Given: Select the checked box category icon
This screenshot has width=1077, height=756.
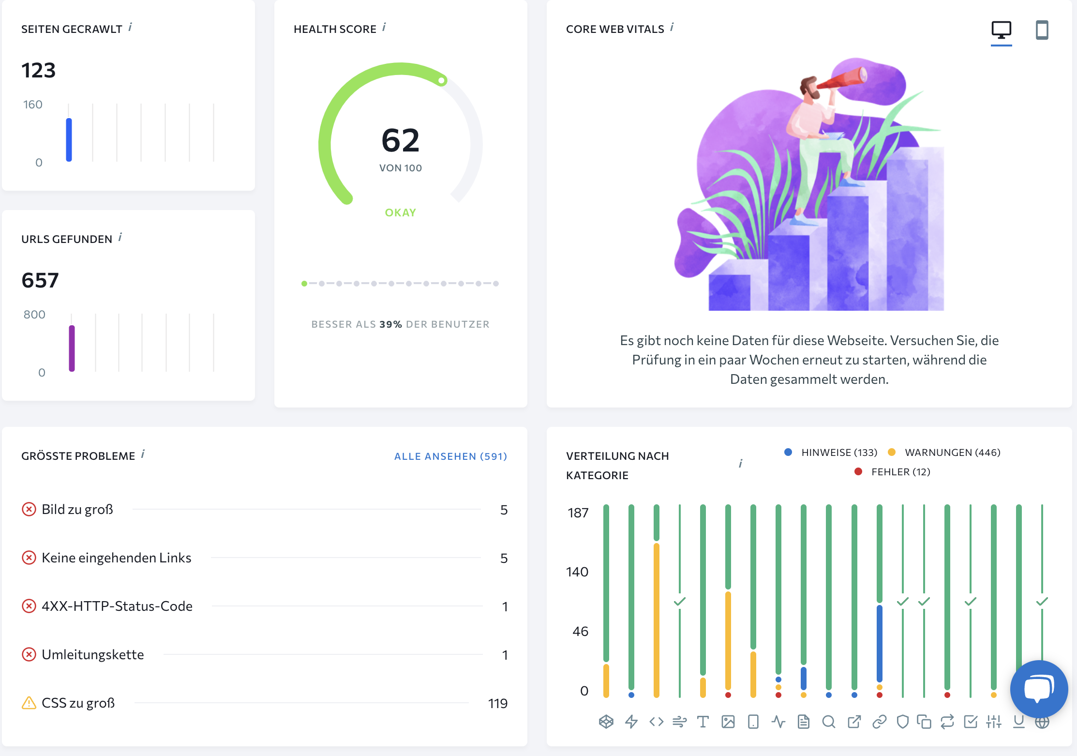Looking at the screenshot, I should tap(970, 722).
